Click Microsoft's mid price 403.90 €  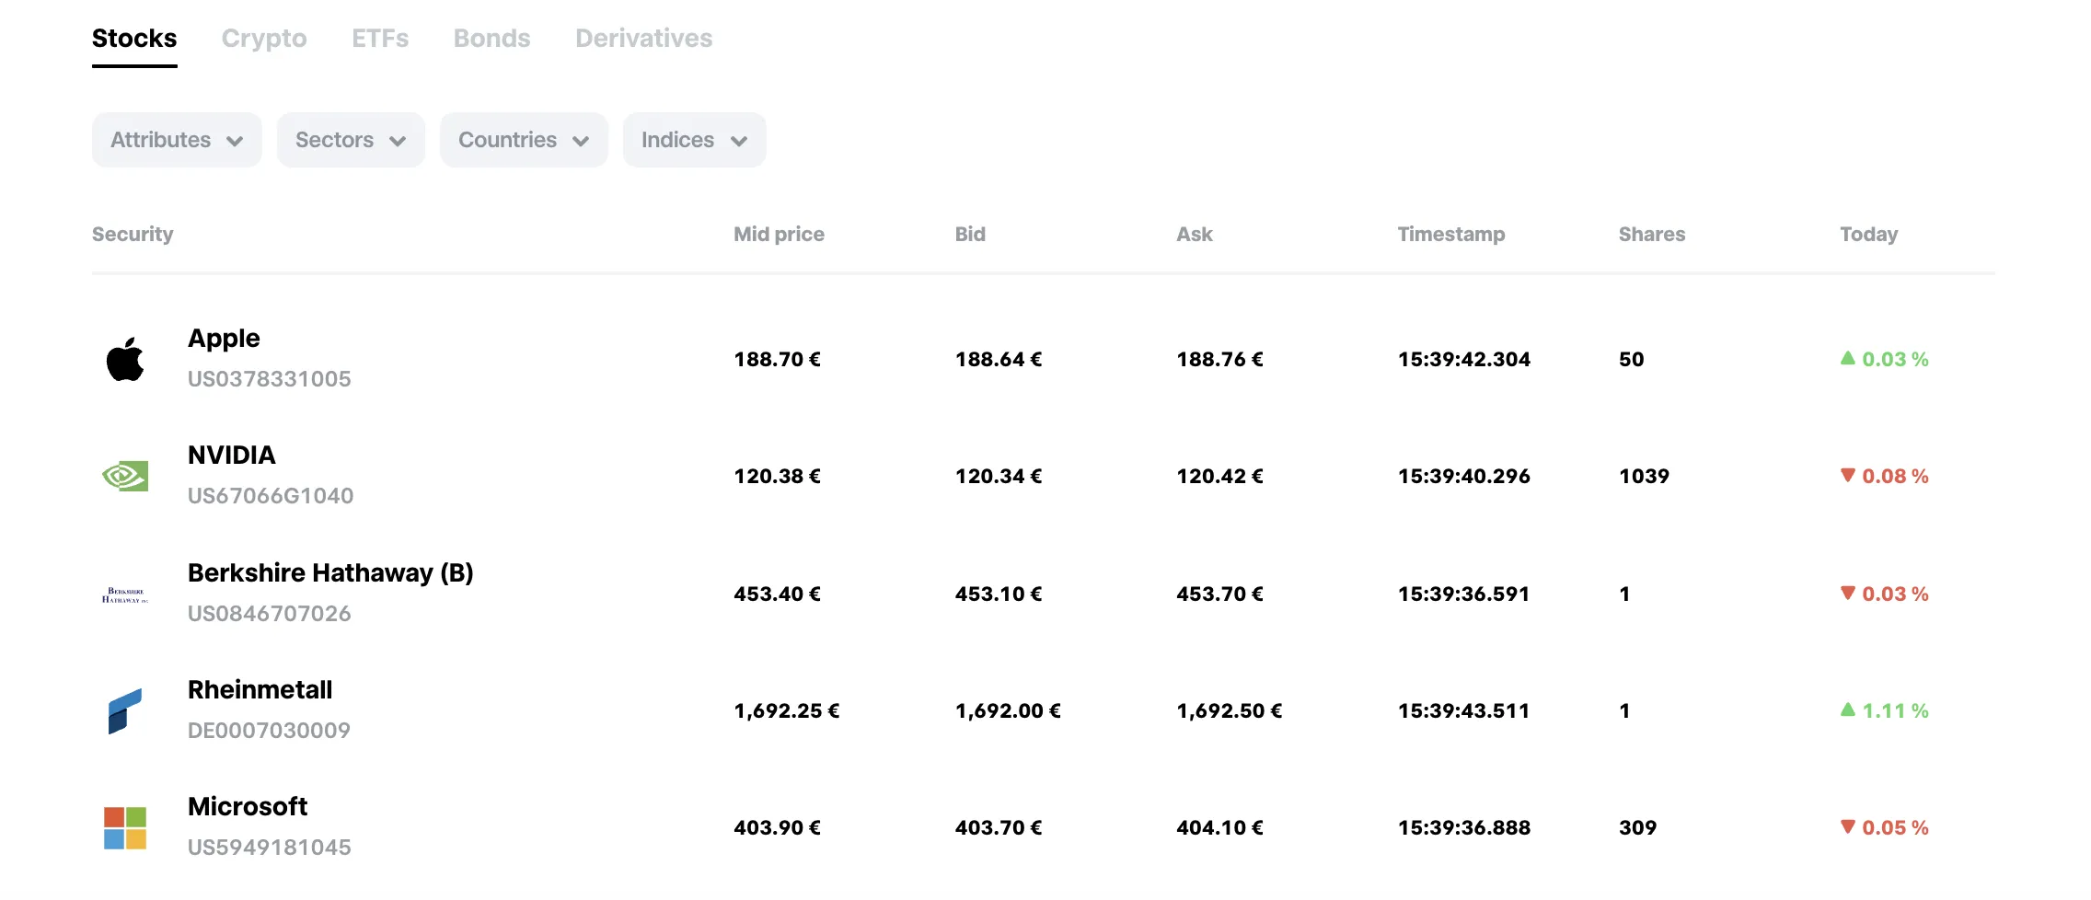tap(777, 828)
